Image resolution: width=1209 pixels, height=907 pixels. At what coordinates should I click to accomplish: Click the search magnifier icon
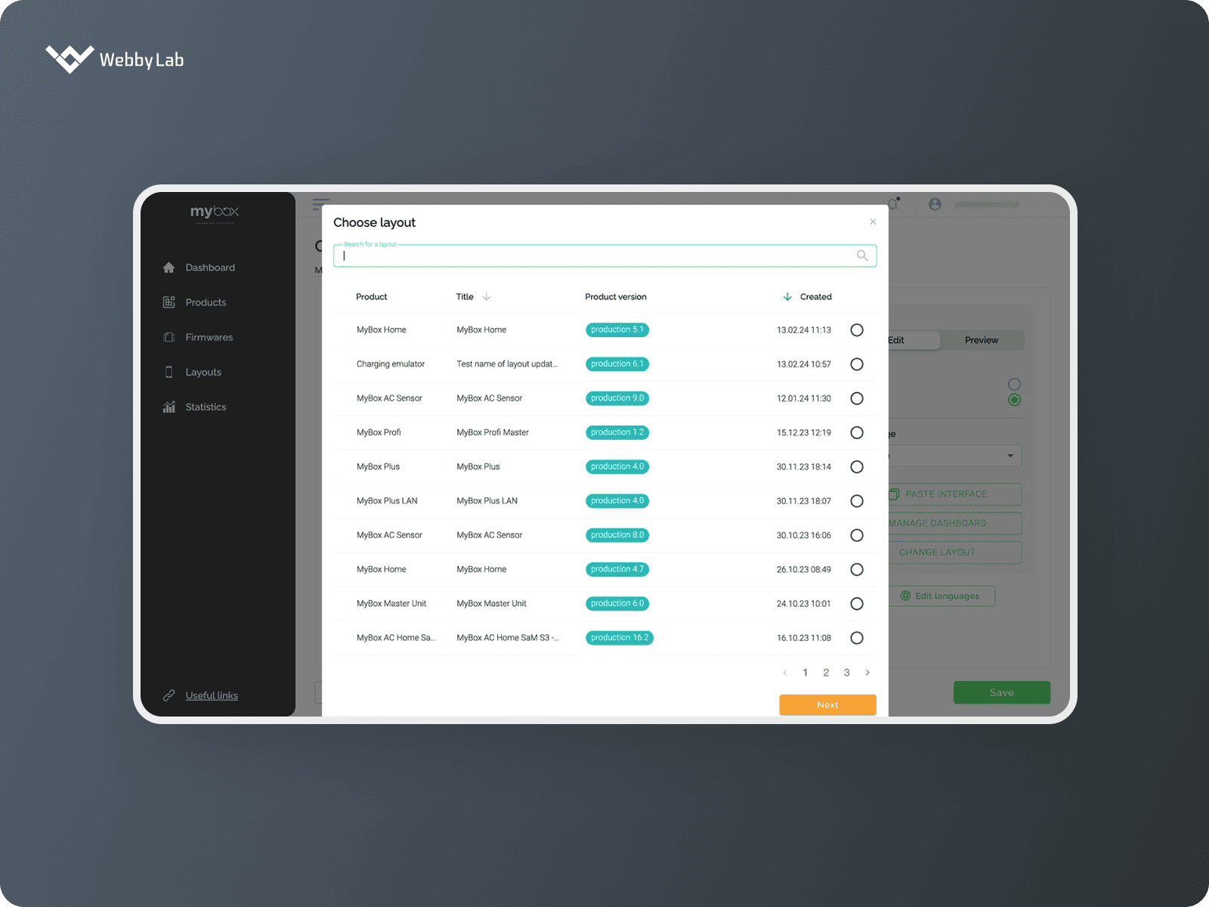862,255
